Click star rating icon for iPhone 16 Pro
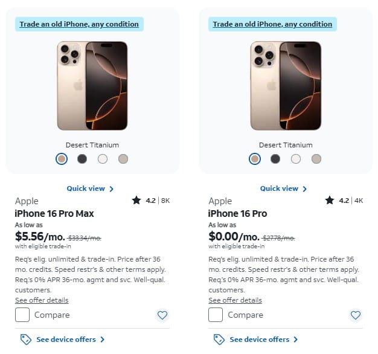 330,200
